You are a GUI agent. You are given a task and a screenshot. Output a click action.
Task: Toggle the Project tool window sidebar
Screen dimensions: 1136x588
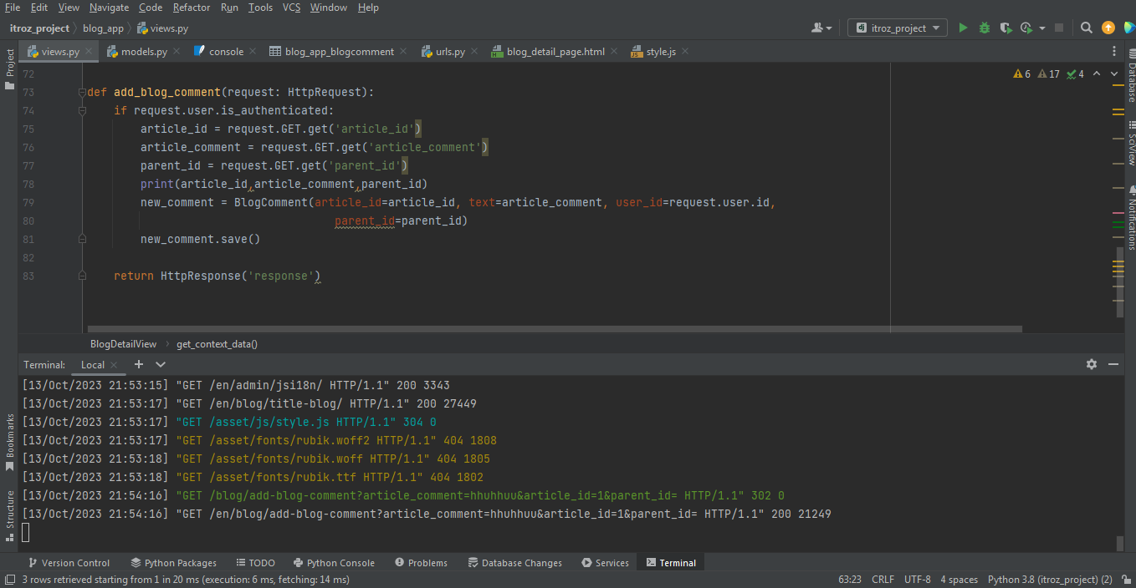click(9, 68)
